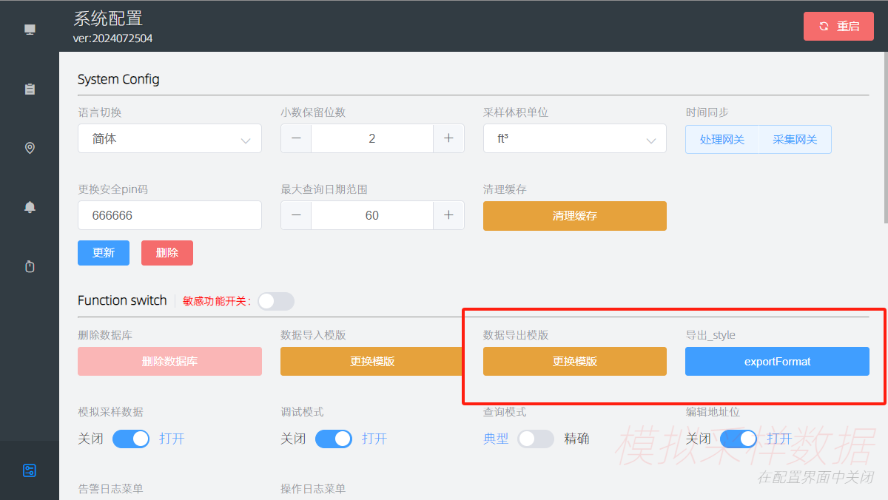
Task: Open the monitor panel from the sidebar
Action: click(x=30, y=29)
